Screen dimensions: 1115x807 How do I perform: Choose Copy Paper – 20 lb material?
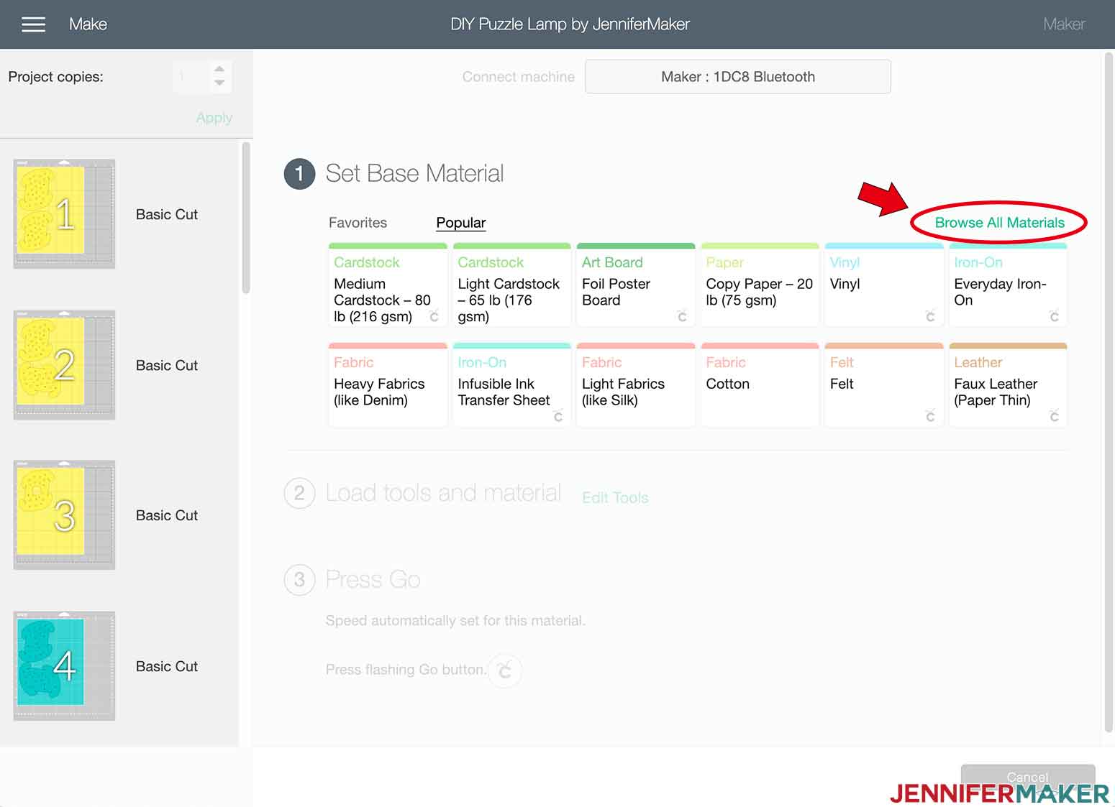tap(760, 285)
